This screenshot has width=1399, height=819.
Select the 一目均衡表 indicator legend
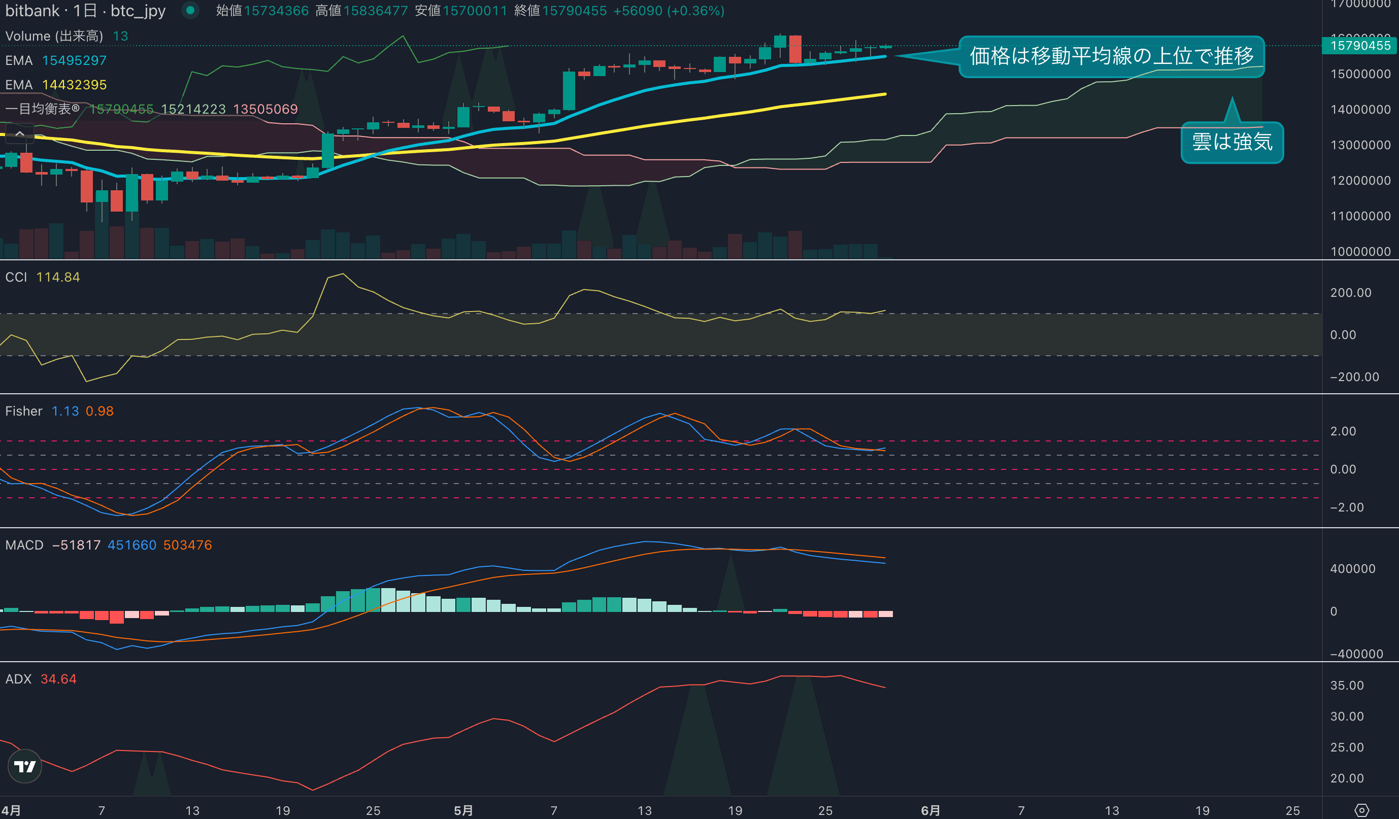pos(43,109)
